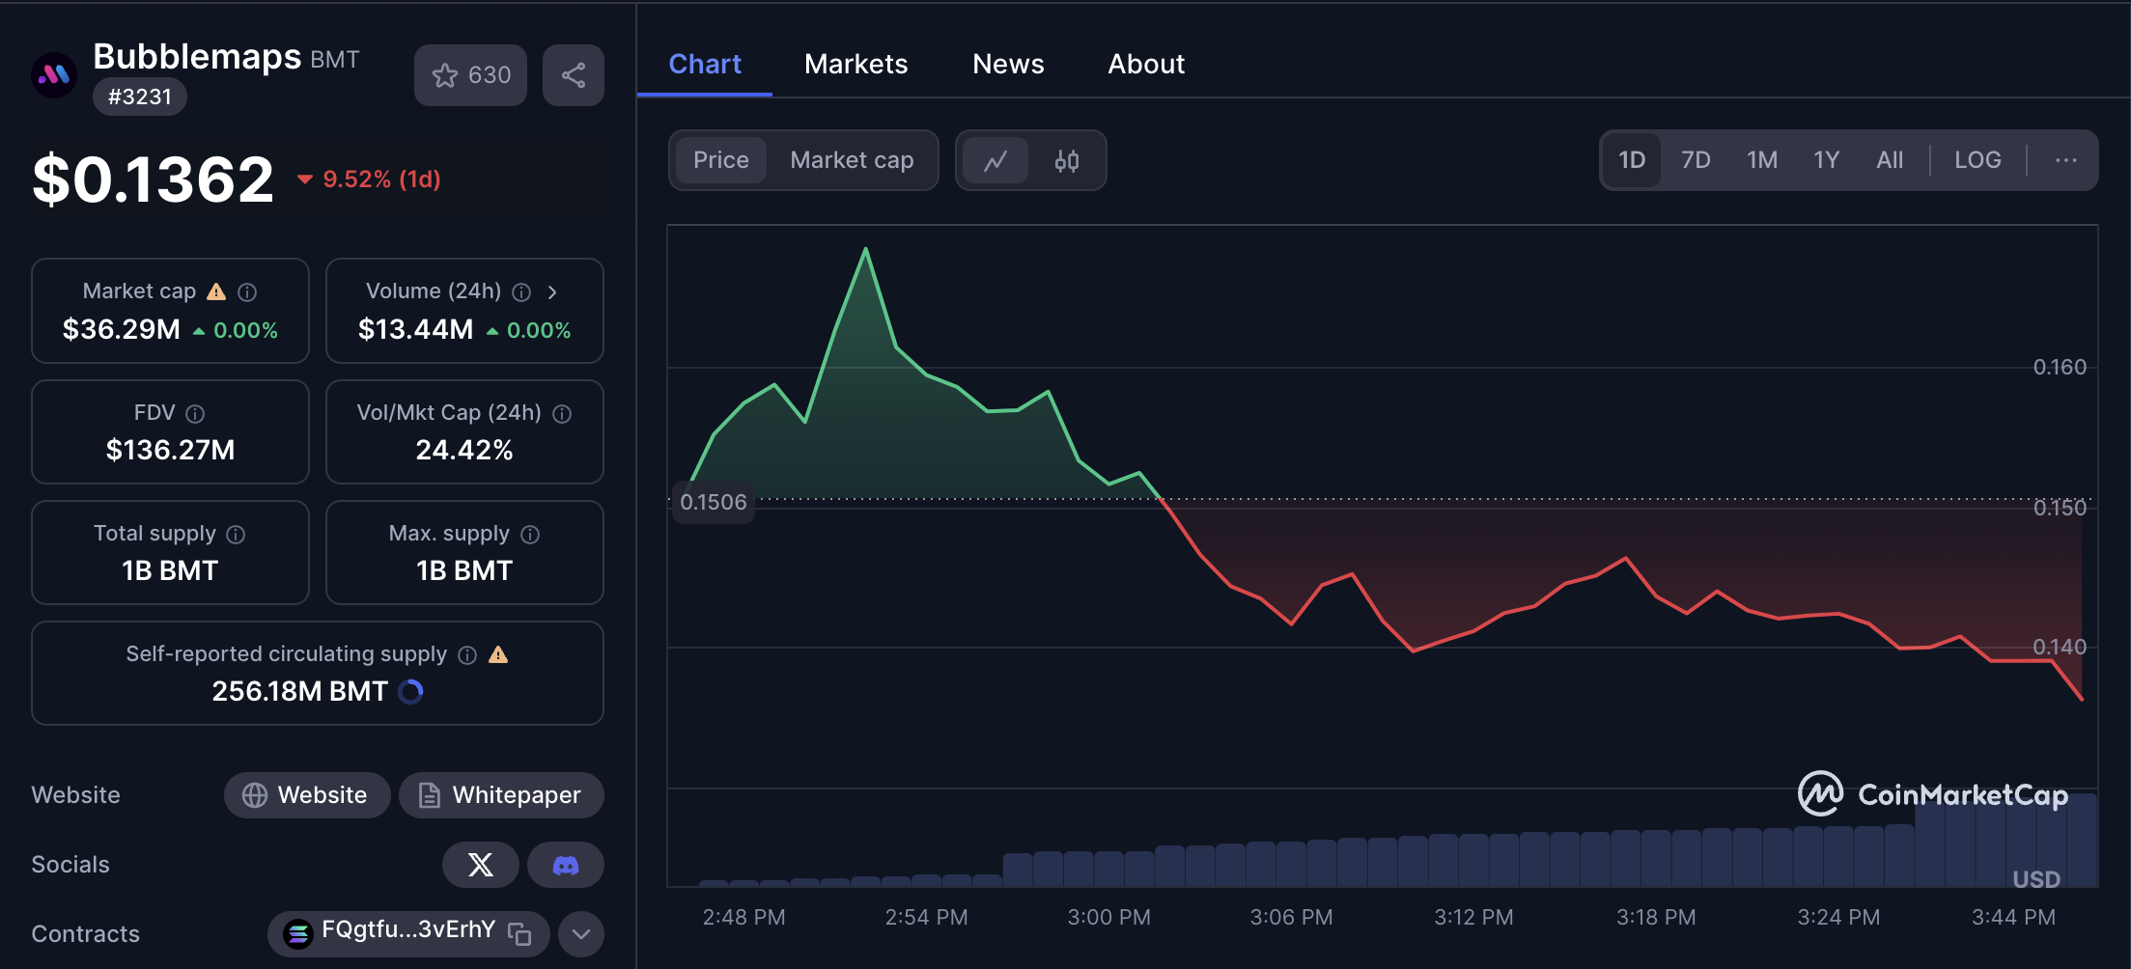Open the Discord social link

click(566, 865)
